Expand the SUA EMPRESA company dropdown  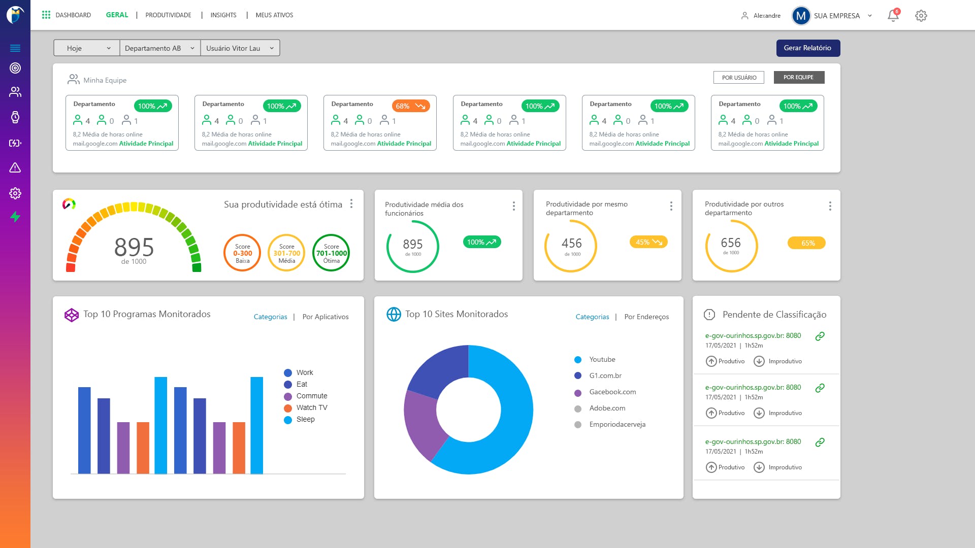870,16
